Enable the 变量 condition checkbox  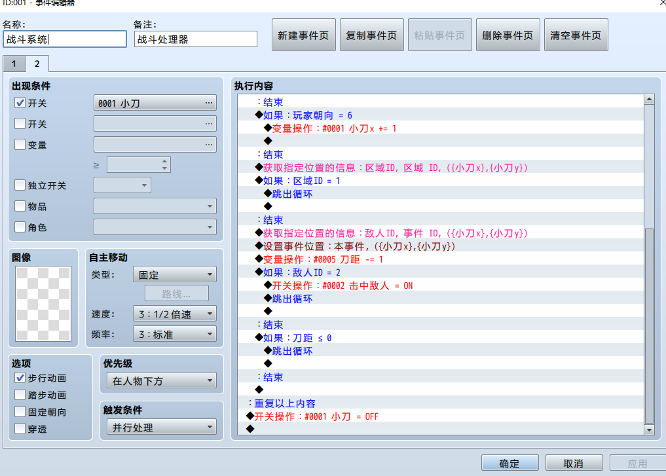pos(20,144)
